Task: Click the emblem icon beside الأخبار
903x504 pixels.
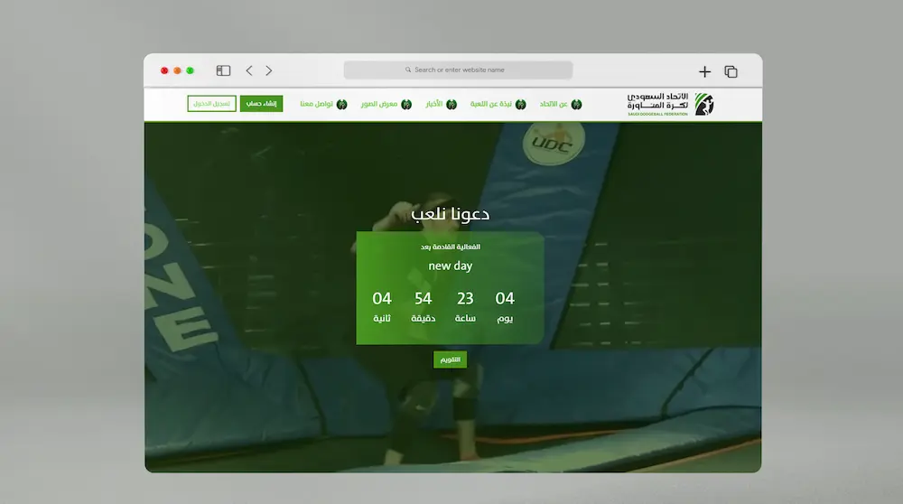Action: [x=451, y=104]
